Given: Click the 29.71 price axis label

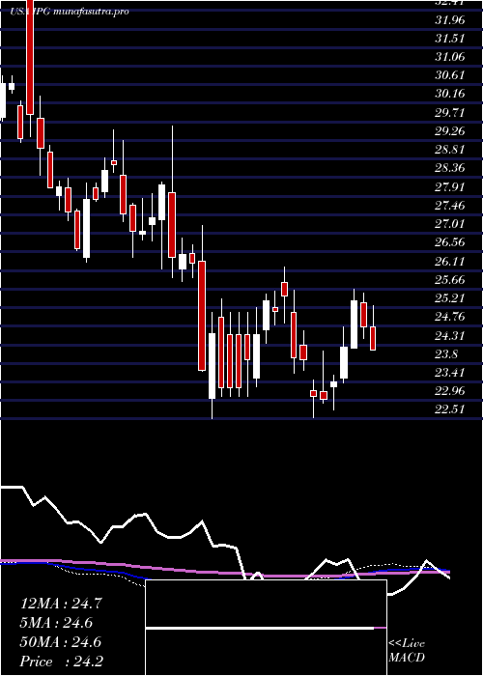Looking at the screenshot, I should pyautogui.click(x=450, y=113).
